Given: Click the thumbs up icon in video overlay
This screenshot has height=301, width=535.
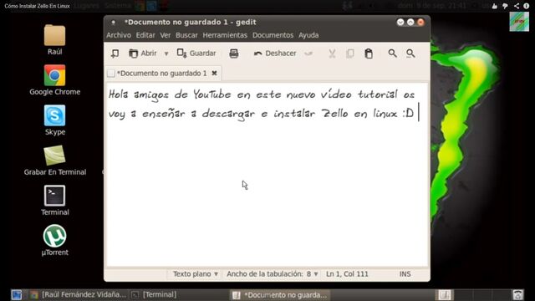Looking at the screenshot, I should pyautogui.click(x=494, y=6).
